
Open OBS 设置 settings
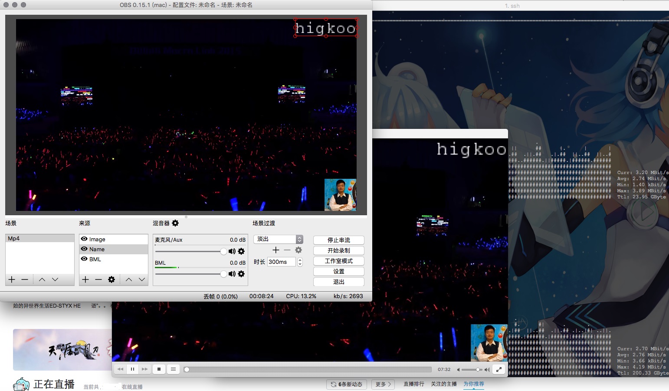tap(339, 271)
